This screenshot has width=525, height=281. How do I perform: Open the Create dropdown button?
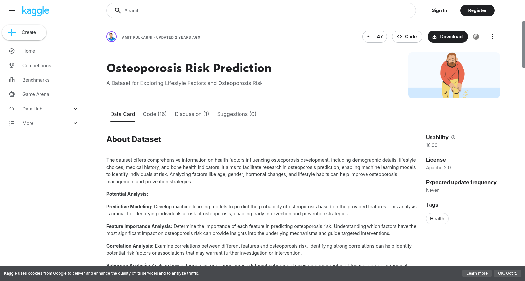pos(24,32)
